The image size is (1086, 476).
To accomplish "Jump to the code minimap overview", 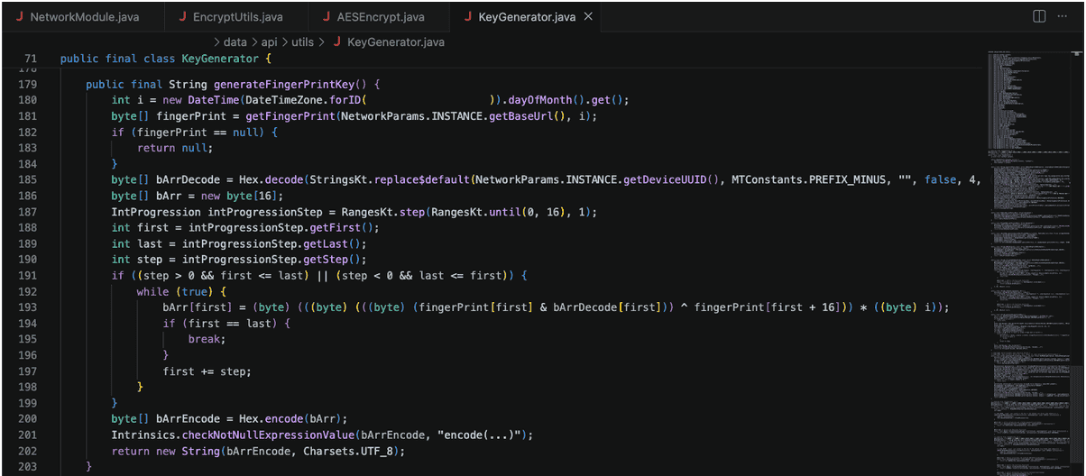I will (x=1028, y=261).
